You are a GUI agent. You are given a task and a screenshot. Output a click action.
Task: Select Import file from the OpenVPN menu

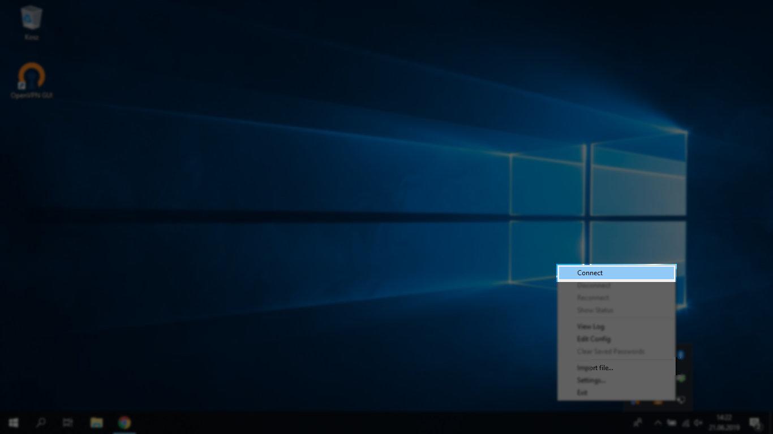pos(595,368)
